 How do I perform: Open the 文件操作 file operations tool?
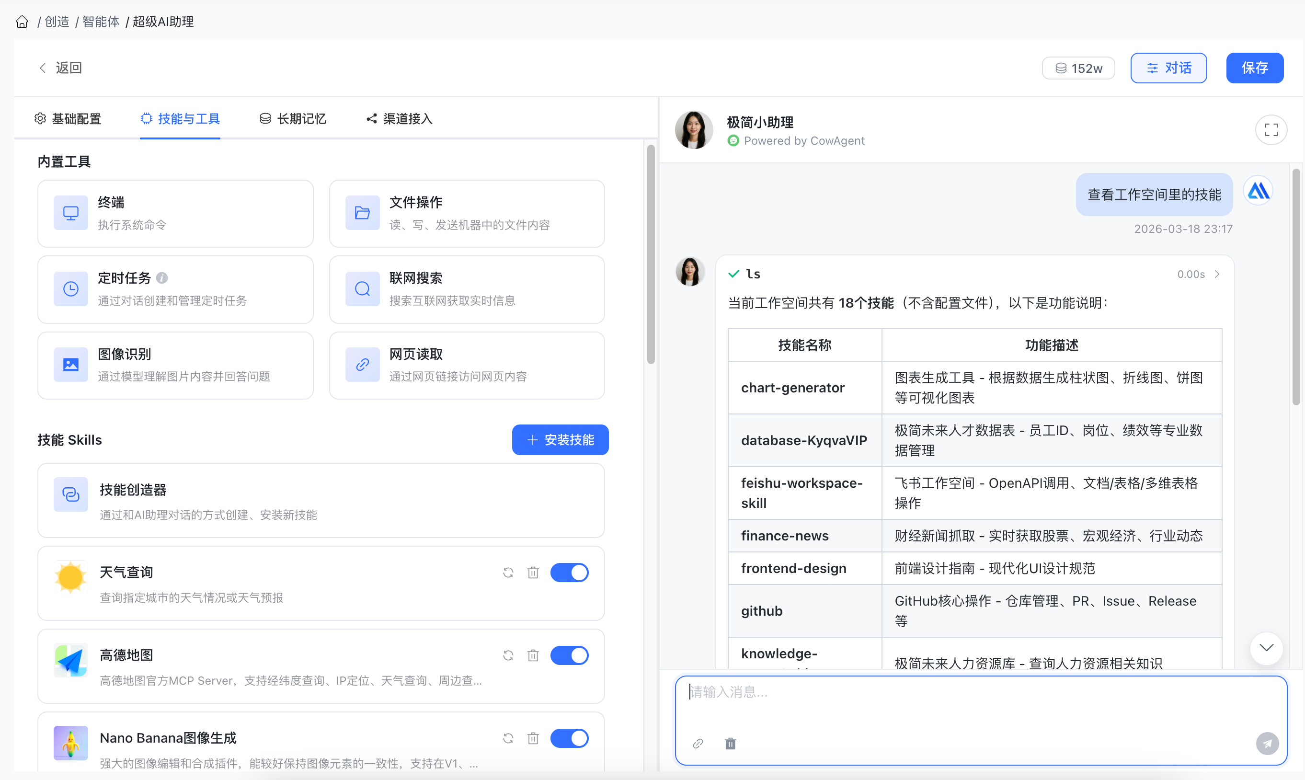coord(467,212)
